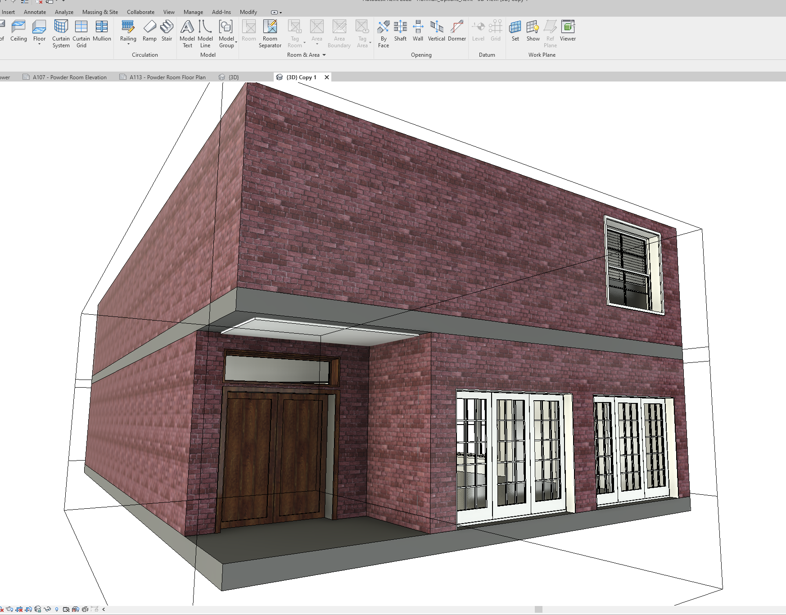Open the Manage ribbon tab

pos(193,12)
